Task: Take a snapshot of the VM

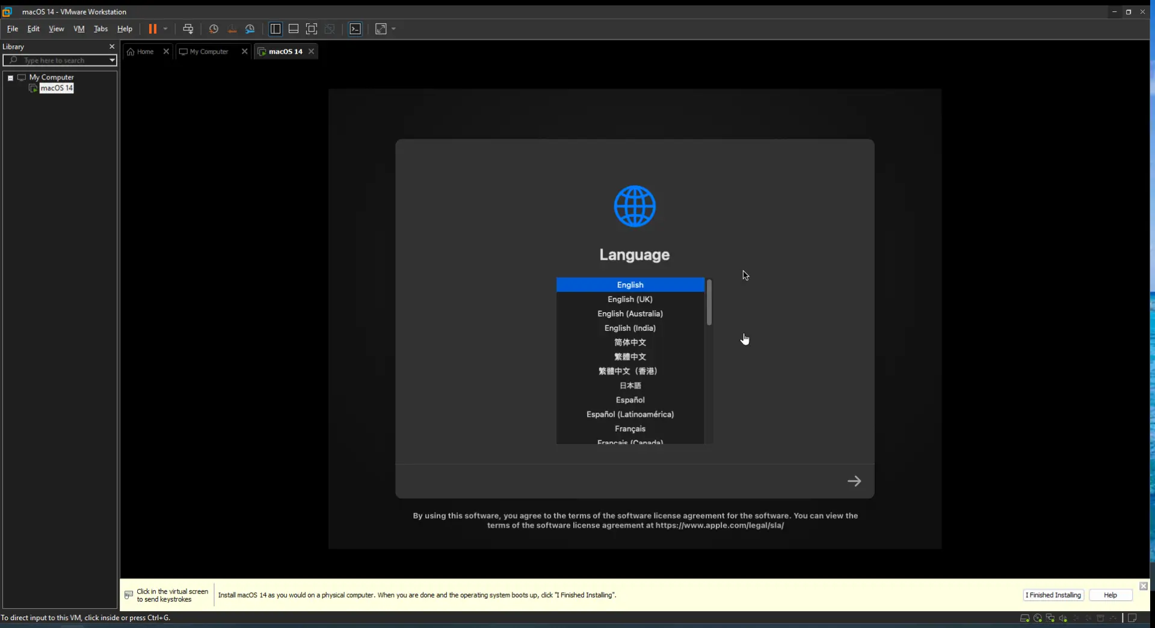Action: [214, 29]
